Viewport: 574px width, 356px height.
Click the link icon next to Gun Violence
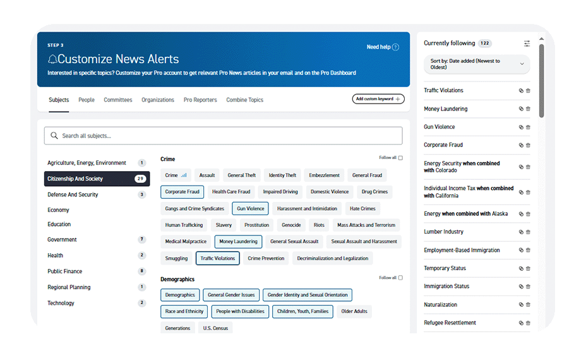[521, 128]
